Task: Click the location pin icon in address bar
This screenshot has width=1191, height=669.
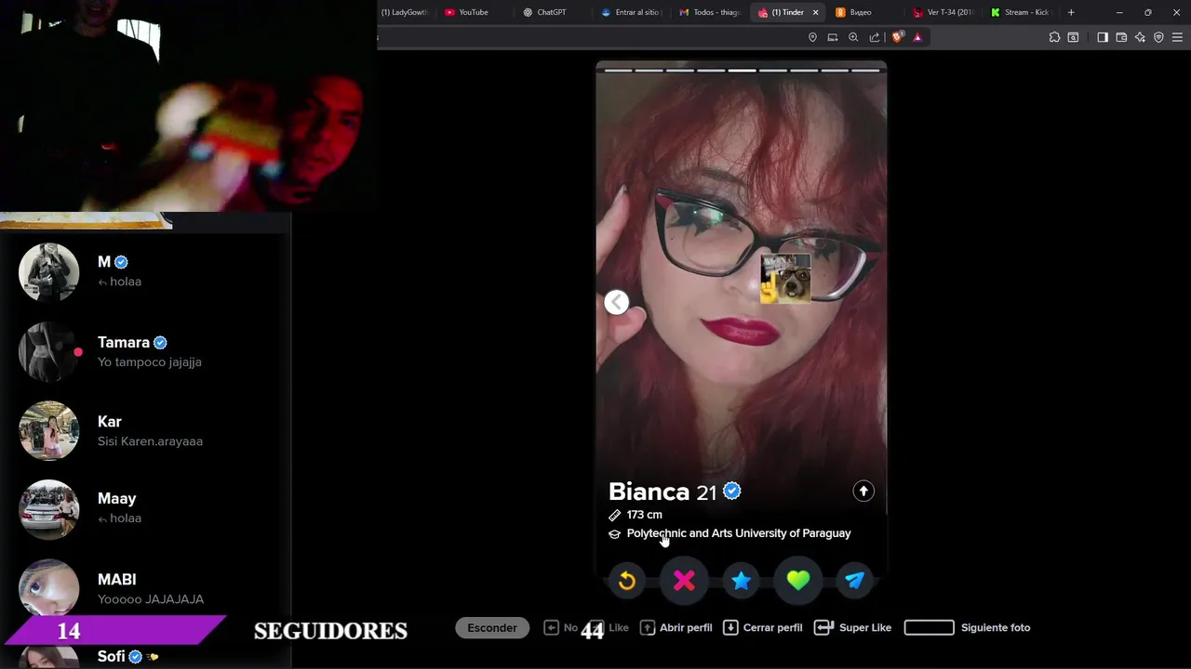Action: 812,37
